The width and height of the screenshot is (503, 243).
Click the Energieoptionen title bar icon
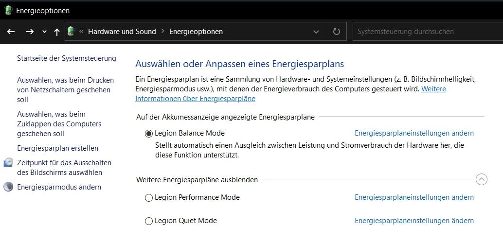point(8,10)
